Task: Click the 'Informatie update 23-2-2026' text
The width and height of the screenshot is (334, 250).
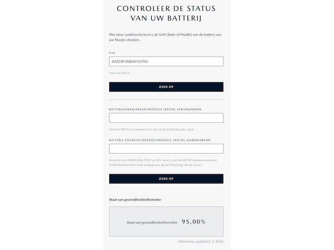Action: coord(201,241)
